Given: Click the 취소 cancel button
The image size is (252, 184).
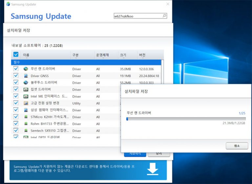Looking at the screenshot, I should click(237, 146).
